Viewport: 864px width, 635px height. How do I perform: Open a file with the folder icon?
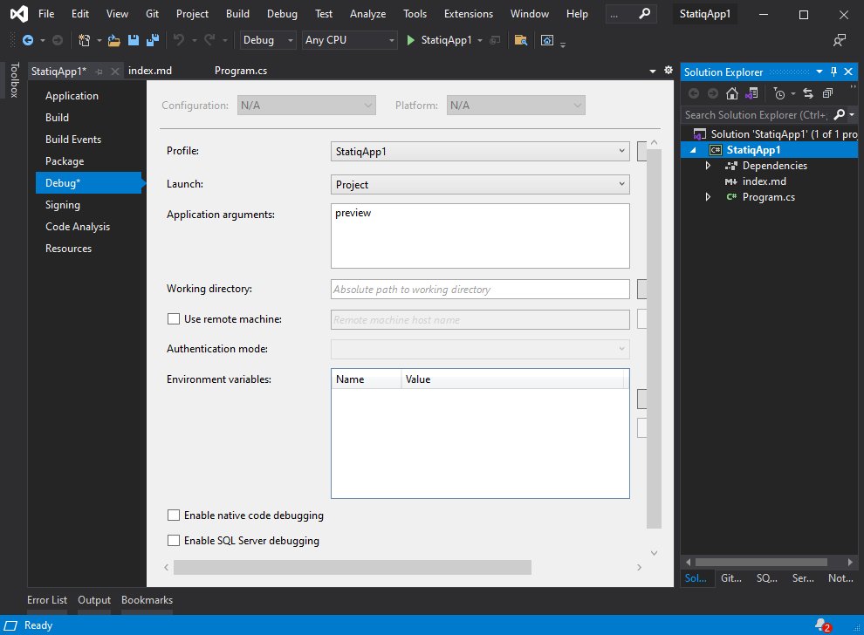pyautogui.click(x=114, y=40)
